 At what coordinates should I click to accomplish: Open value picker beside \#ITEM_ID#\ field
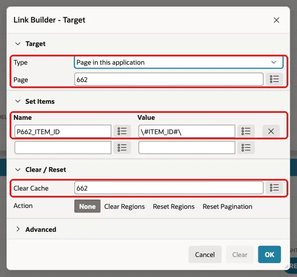pyautogui.click(x=246, y=131)
